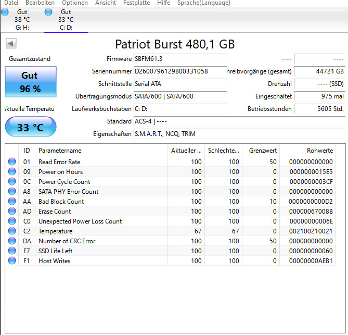This screenshot has height=335, width=348.
Task: Click raw value 00000000AEB1
Action: tap(311, 261)
